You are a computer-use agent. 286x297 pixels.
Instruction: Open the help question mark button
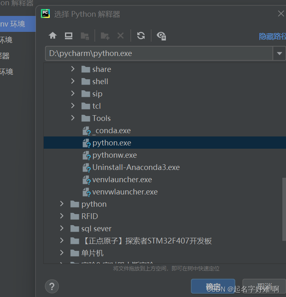[x=52, y=286]
